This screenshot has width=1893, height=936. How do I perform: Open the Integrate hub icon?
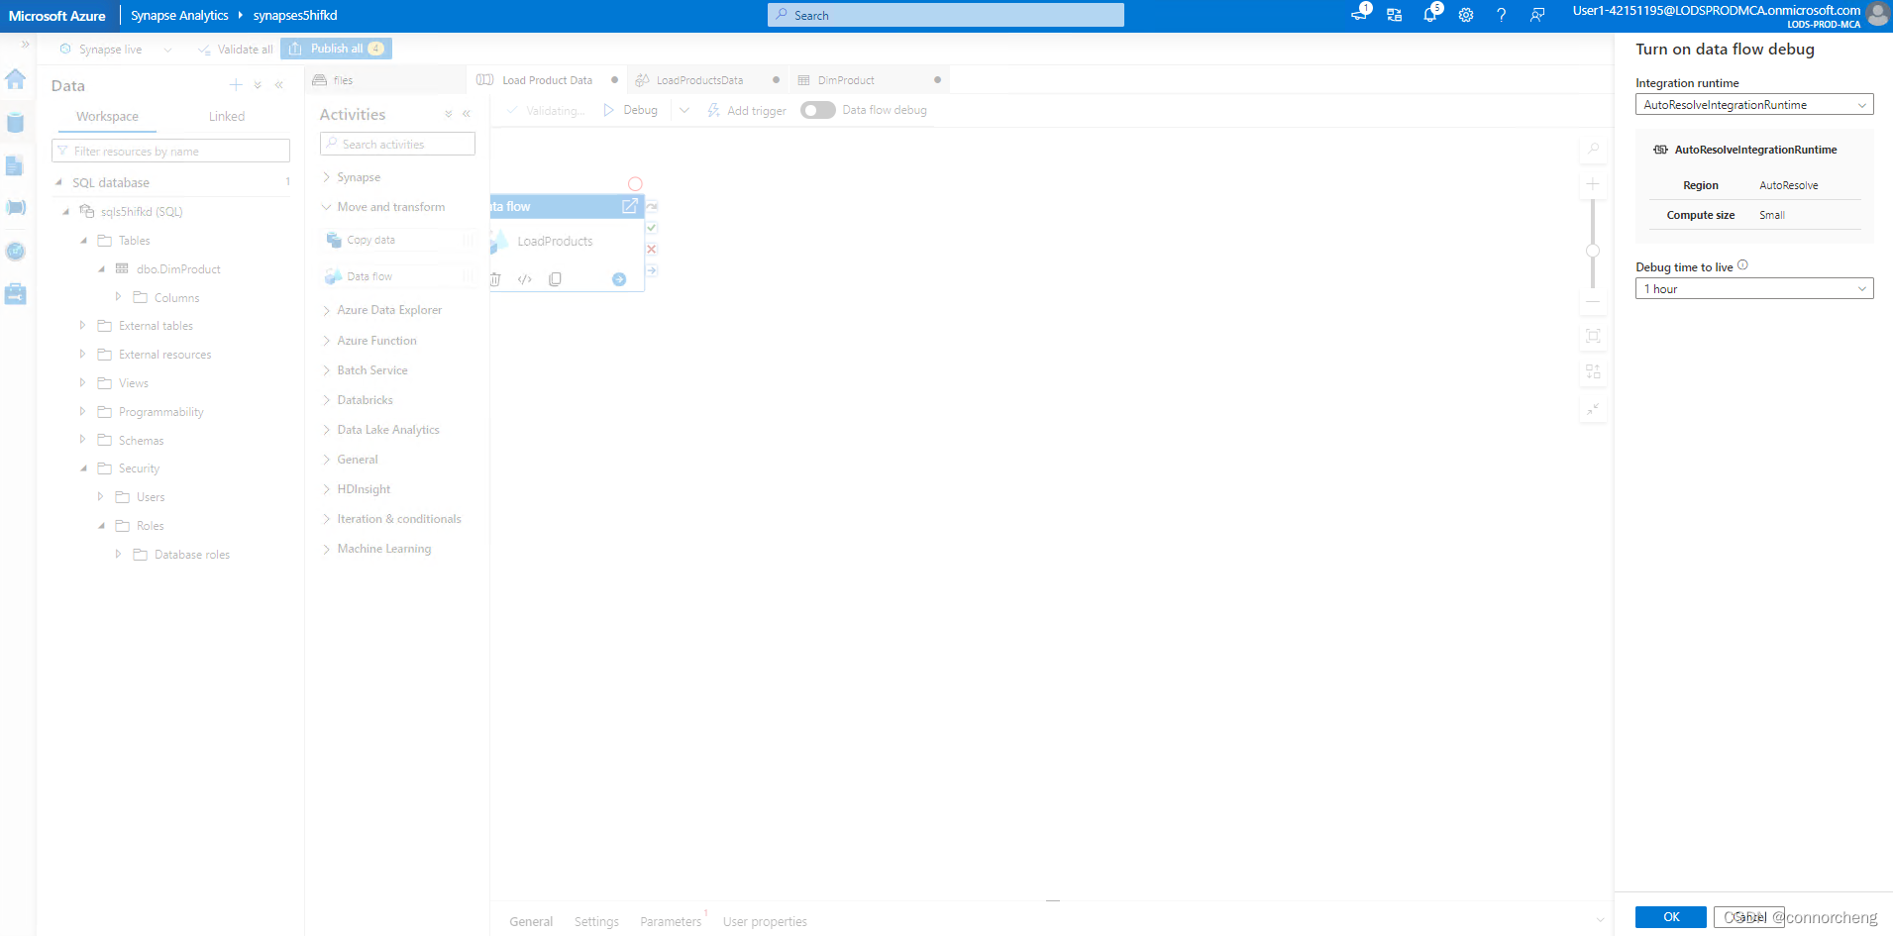[x=16, y=208]
